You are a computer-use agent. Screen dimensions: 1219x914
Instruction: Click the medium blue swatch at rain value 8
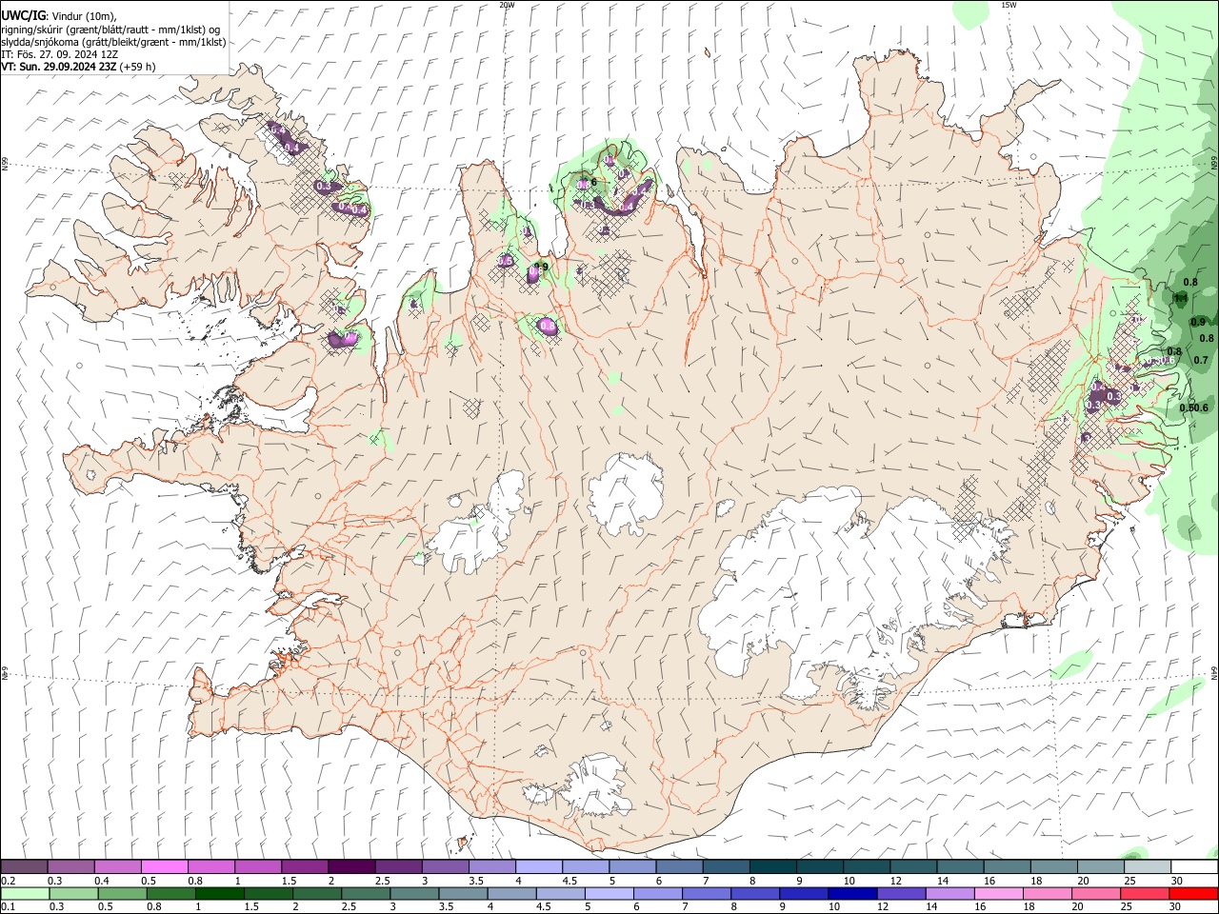click(754, 893)
